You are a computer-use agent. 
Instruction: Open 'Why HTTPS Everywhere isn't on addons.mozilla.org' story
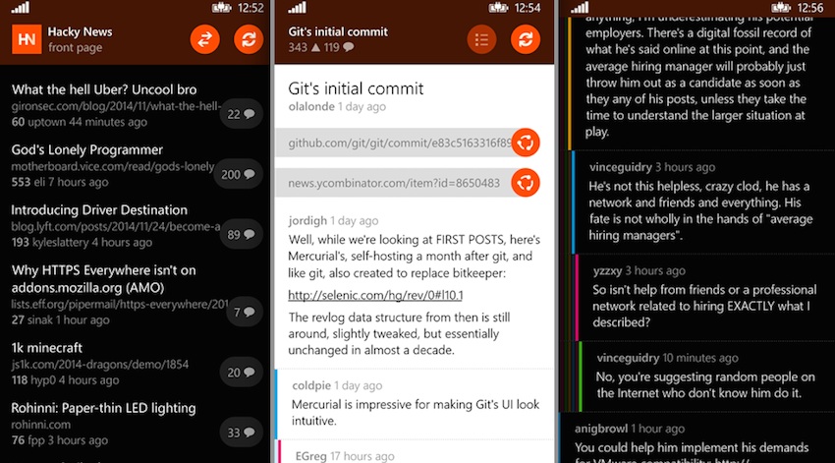click(x=104, y=278)
